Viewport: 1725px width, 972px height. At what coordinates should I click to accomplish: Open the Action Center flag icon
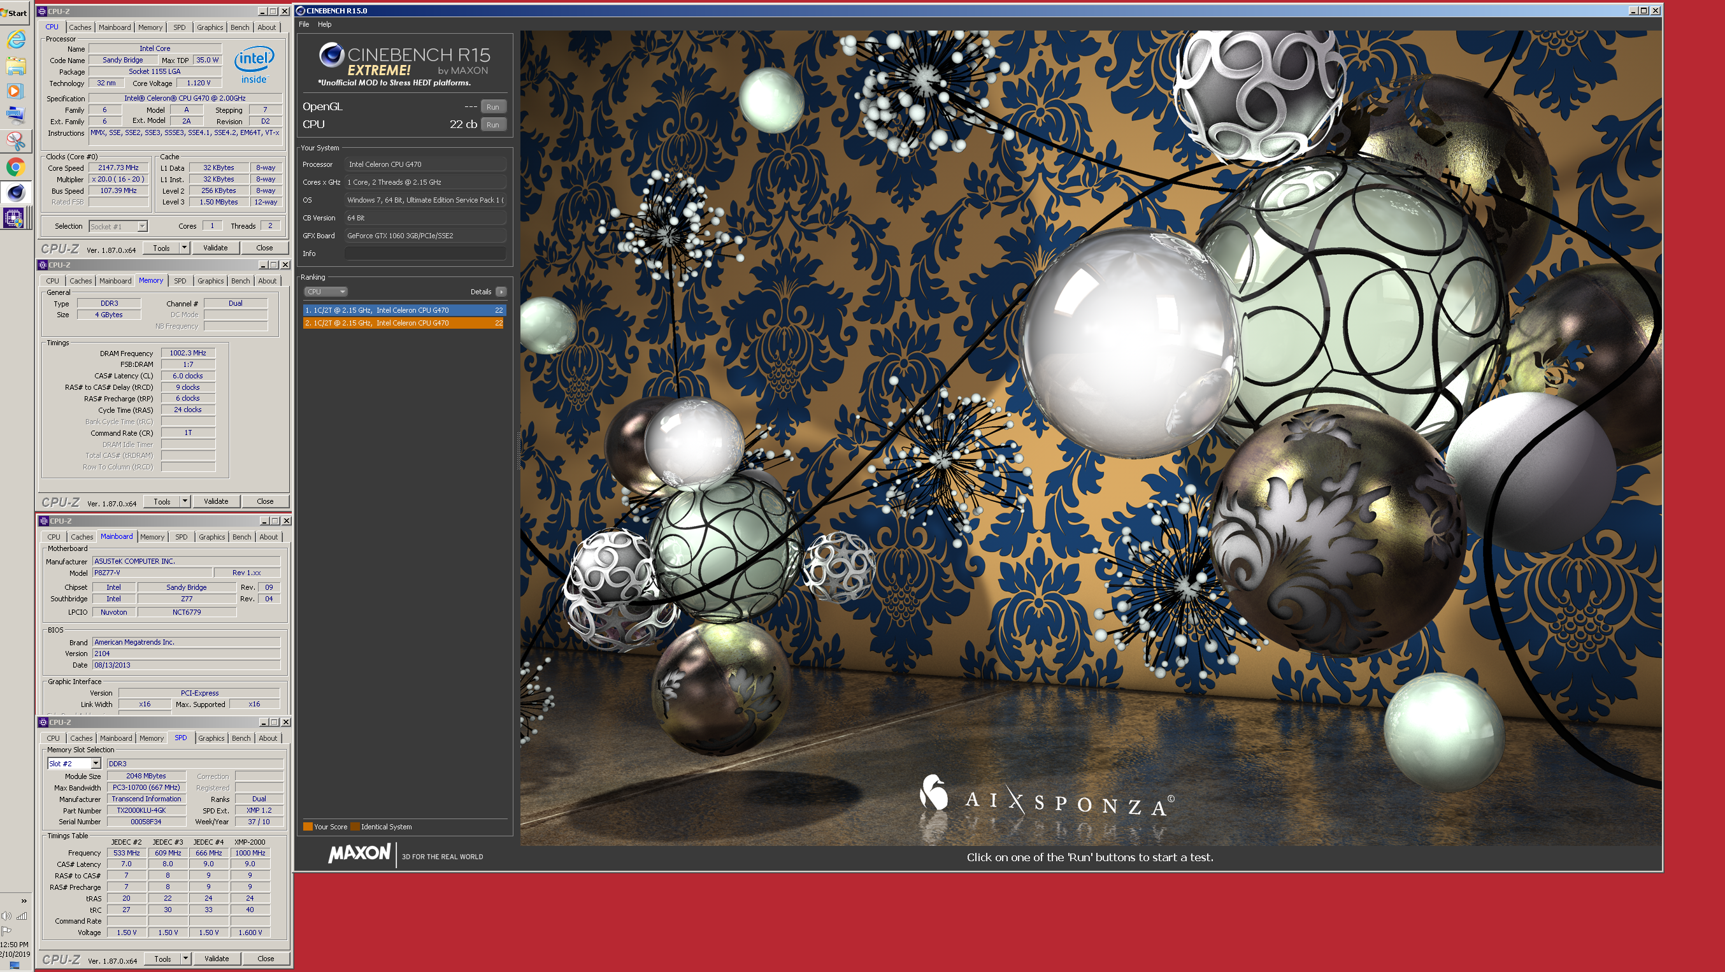7,931
